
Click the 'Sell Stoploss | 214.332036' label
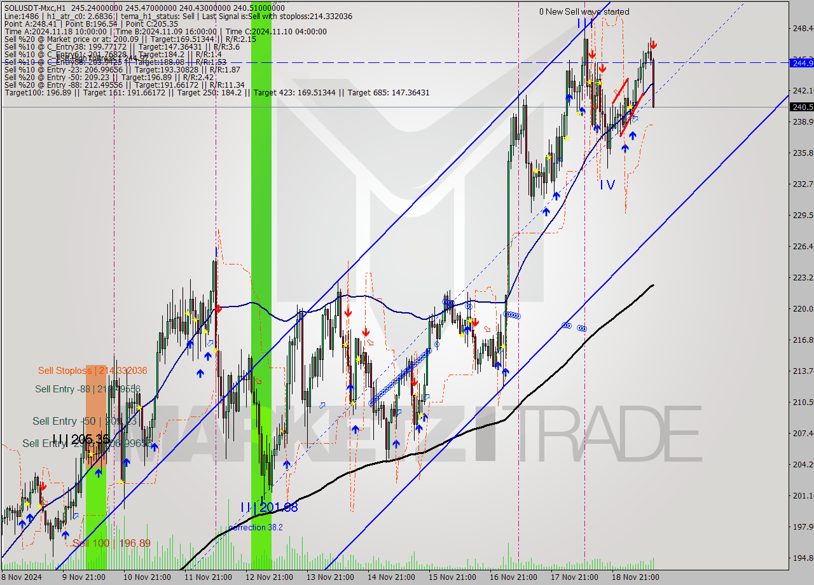coord(92,371)
